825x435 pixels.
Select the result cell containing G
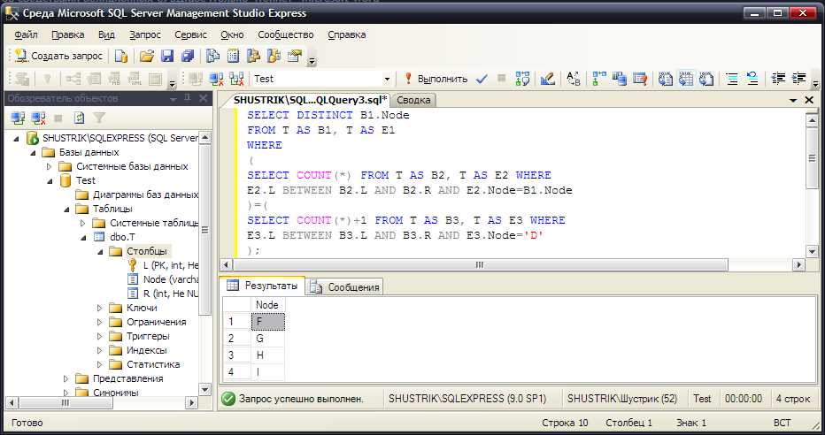267,339
